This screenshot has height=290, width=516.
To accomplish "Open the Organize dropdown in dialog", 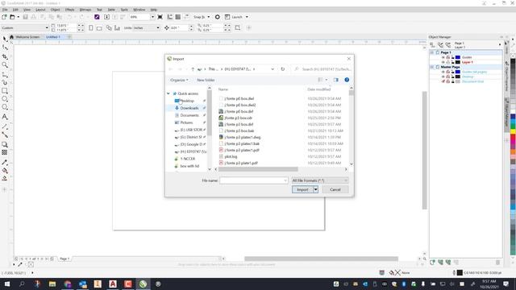I will (x=179, y=80).
